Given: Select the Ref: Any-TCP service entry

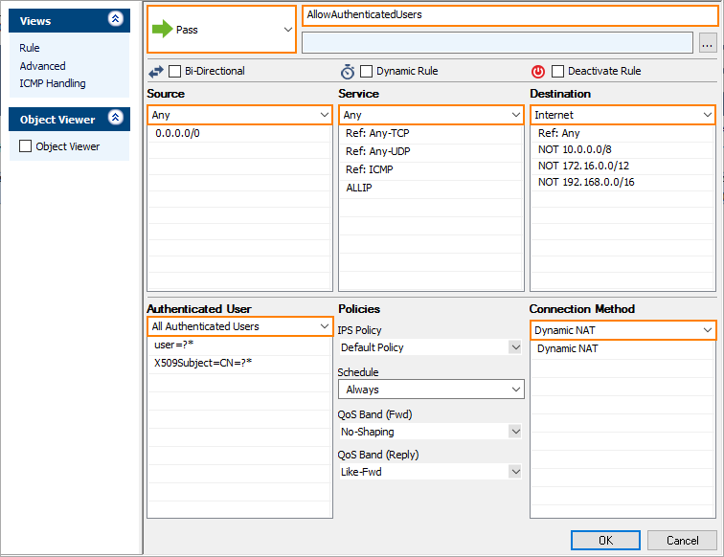Looking at the screenshot, I should pos(431,133).
